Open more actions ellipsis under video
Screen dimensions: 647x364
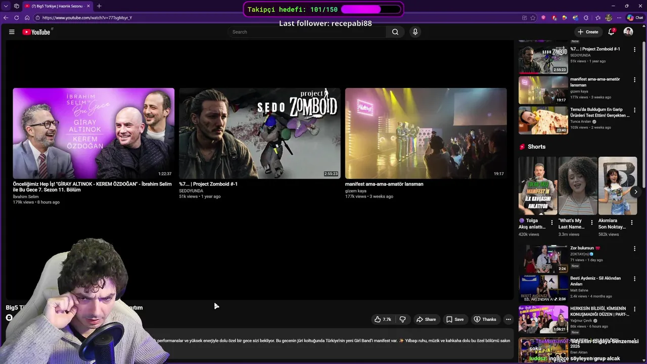[x=509, y=320]
